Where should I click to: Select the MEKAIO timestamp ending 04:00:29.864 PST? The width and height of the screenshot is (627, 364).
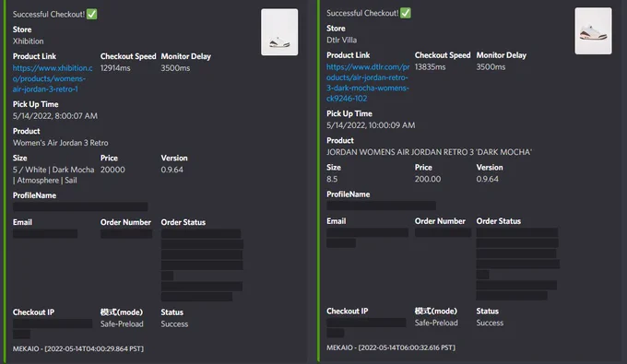(78, 349)
